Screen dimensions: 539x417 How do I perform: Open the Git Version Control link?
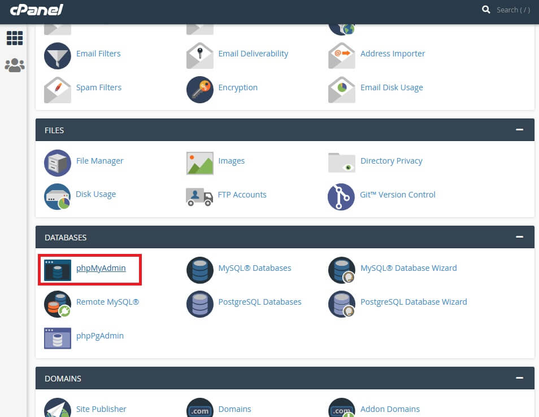397,195
